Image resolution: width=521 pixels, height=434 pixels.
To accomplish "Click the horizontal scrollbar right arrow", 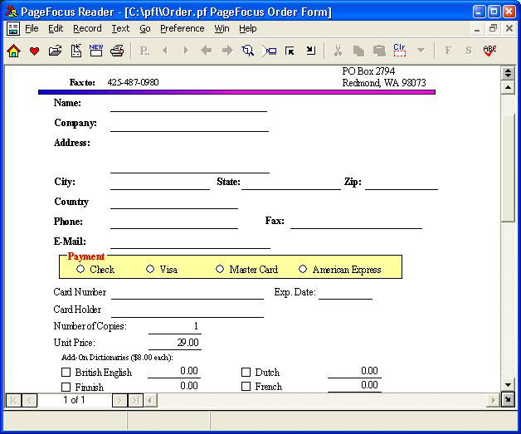I will pos(494,400).
